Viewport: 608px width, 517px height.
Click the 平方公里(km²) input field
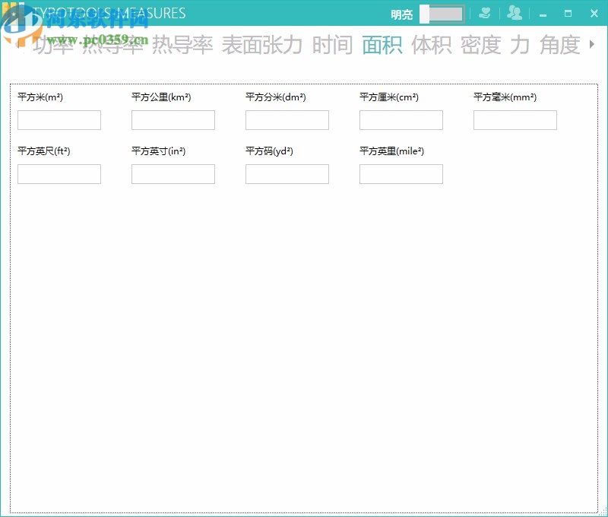coord(173,119)
